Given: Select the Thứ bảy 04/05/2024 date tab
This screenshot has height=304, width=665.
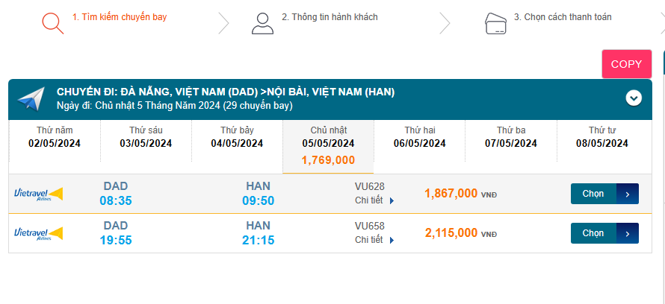Looking at the screenshot, I should 237,137.
